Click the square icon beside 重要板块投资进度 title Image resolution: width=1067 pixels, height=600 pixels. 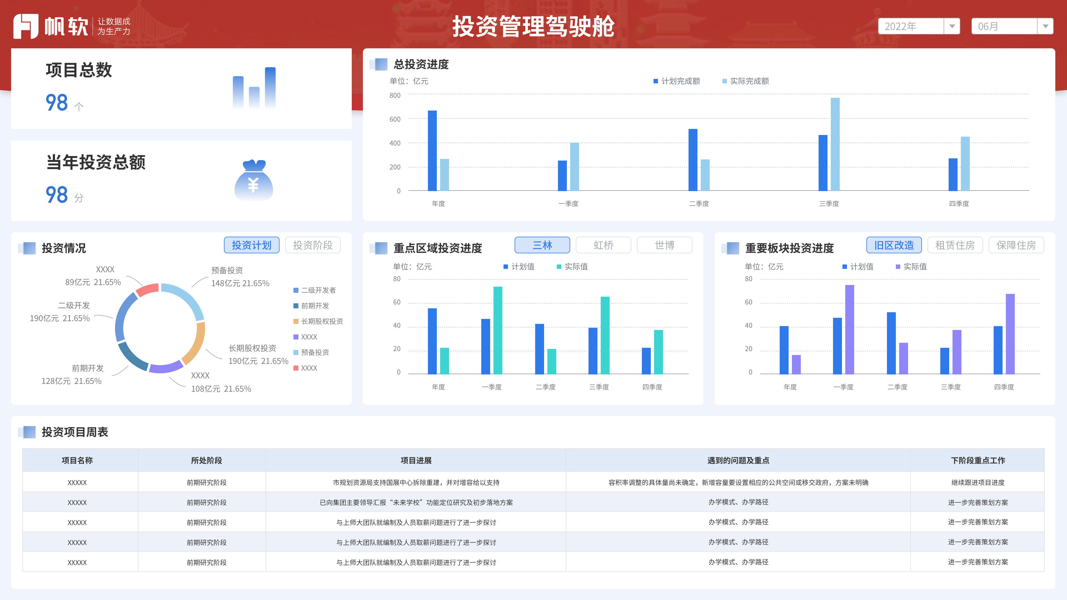[x=730, y=248]
